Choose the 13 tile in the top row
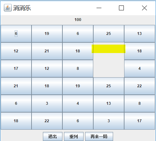The height and width of the screenshot is (141, 156). (x=139, y=34)
